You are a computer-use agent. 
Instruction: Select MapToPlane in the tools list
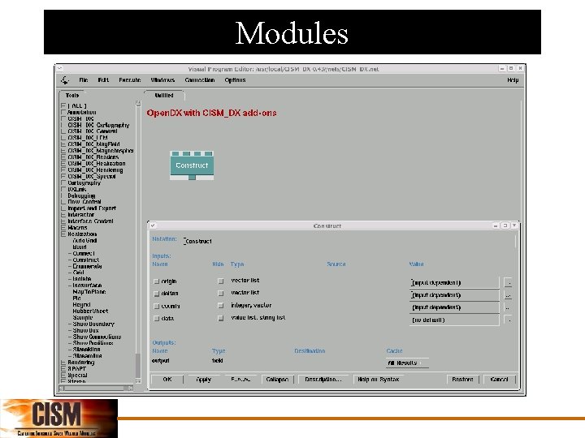click(x=89, y=292)
